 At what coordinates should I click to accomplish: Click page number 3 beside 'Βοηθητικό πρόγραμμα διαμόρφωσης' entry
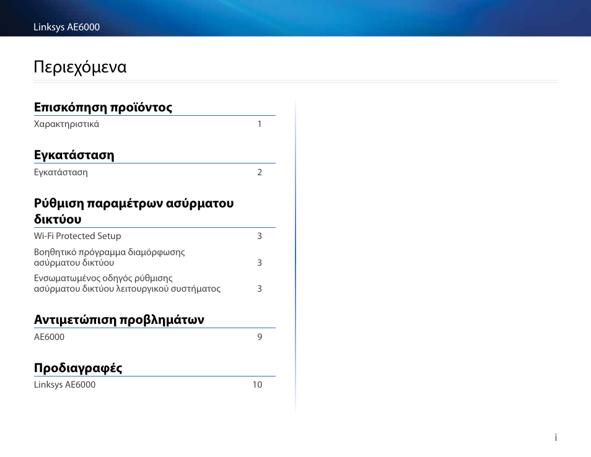tap(260, 263)
